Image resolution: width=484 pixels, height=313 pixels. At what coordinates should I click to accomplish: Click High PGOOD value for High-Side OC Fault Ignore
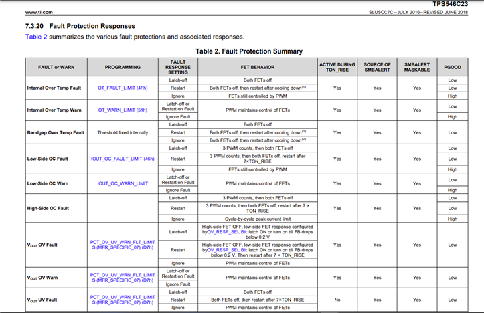[453, 219]
